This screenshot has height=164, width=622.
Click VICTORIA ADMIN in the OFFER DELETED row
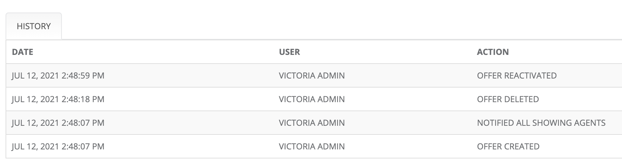point(312,99)
